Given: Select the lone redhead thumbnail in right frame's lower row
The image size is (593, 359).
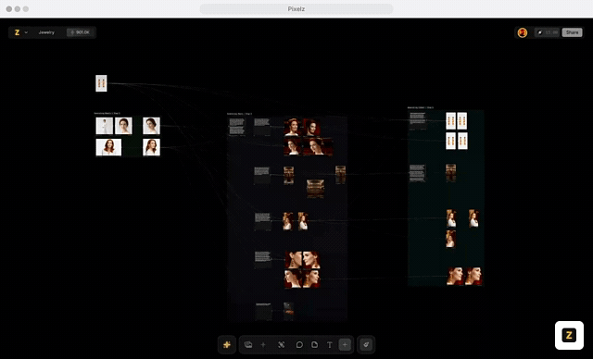Looking at the screenshot, I should tap(450, 239).
